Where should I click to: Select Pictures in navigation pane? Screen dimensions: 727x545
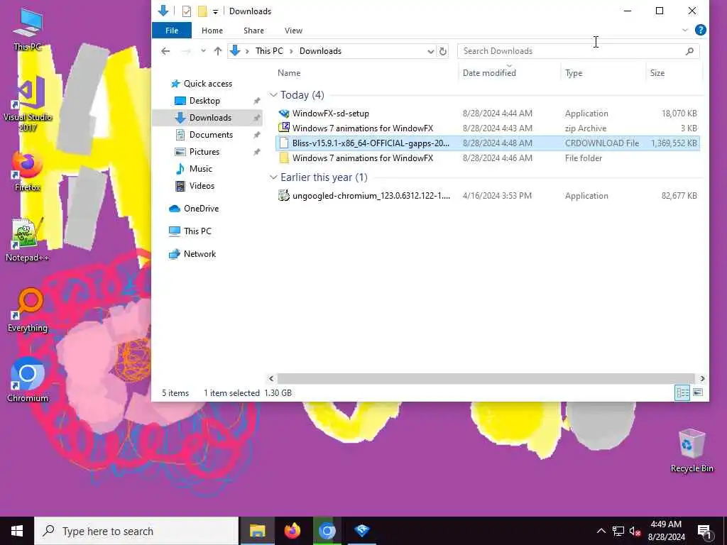pyautogui.click(x=204, y=152)
